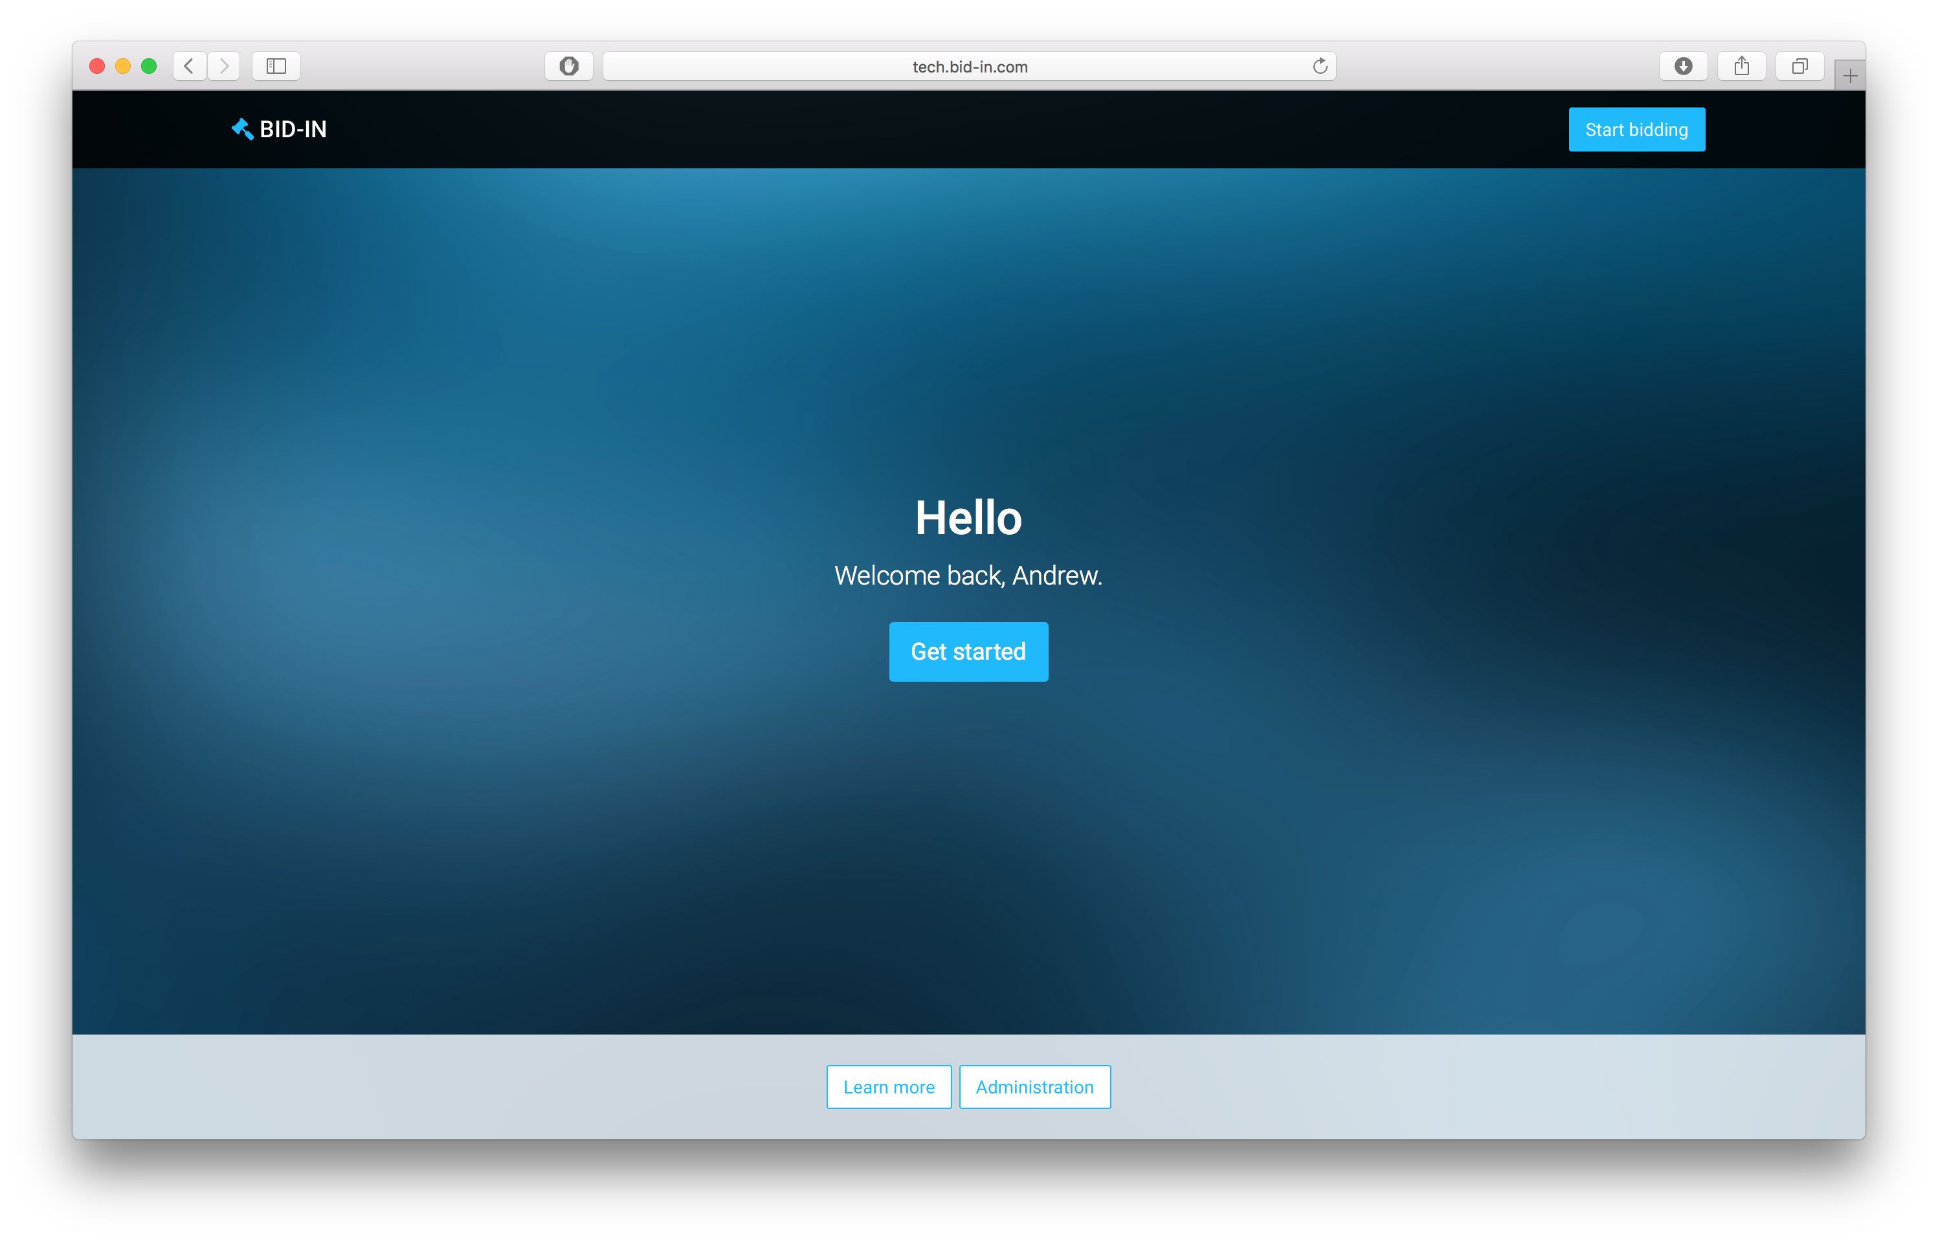
Task: Click the Safari back arrow
Action: (x=190, y=66)
